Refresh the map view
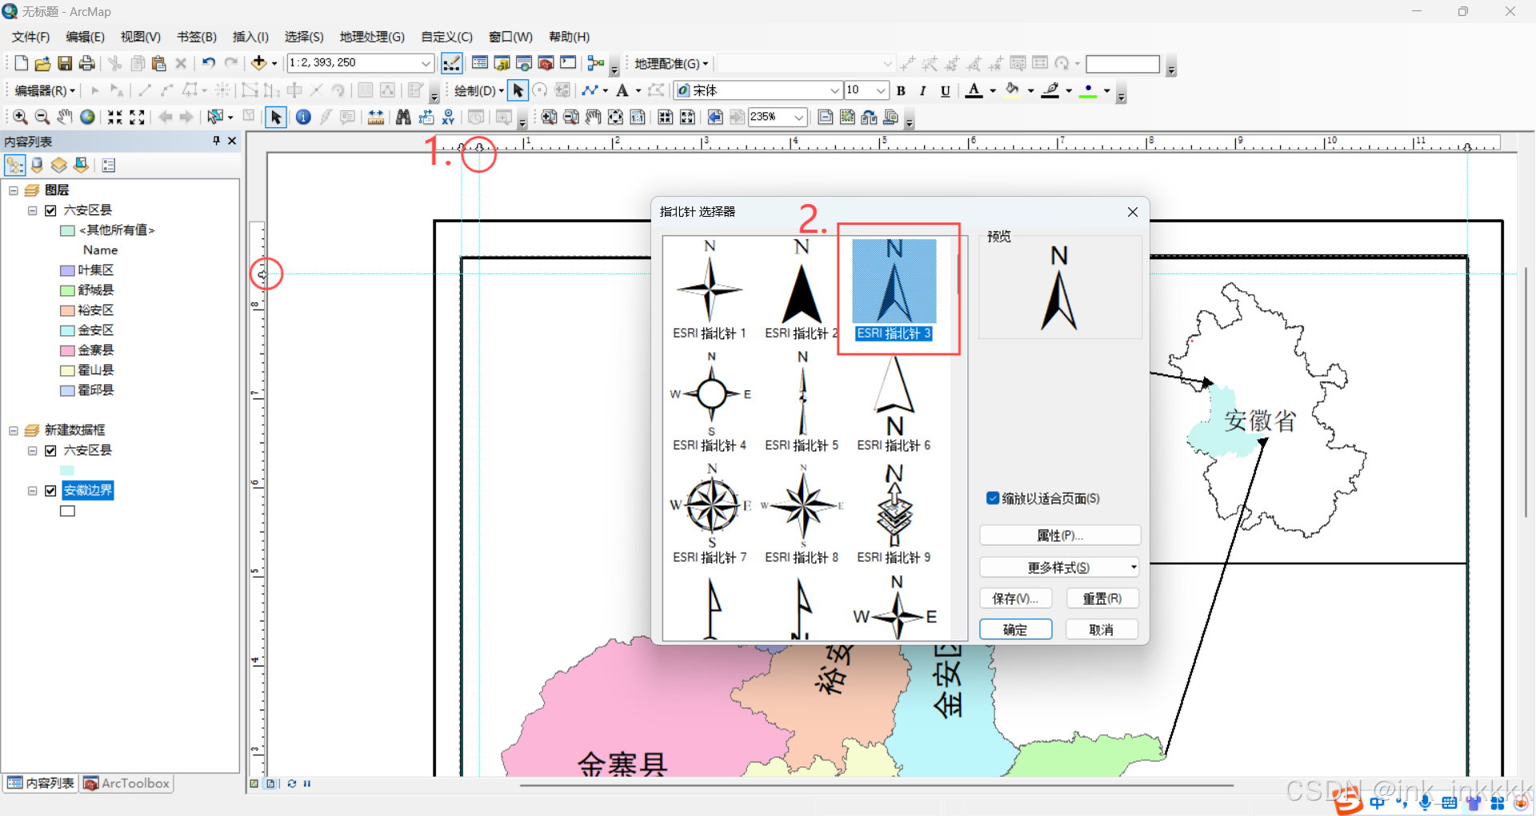The width and height of the screenshot is (1536, 816). tap(291, 783)
